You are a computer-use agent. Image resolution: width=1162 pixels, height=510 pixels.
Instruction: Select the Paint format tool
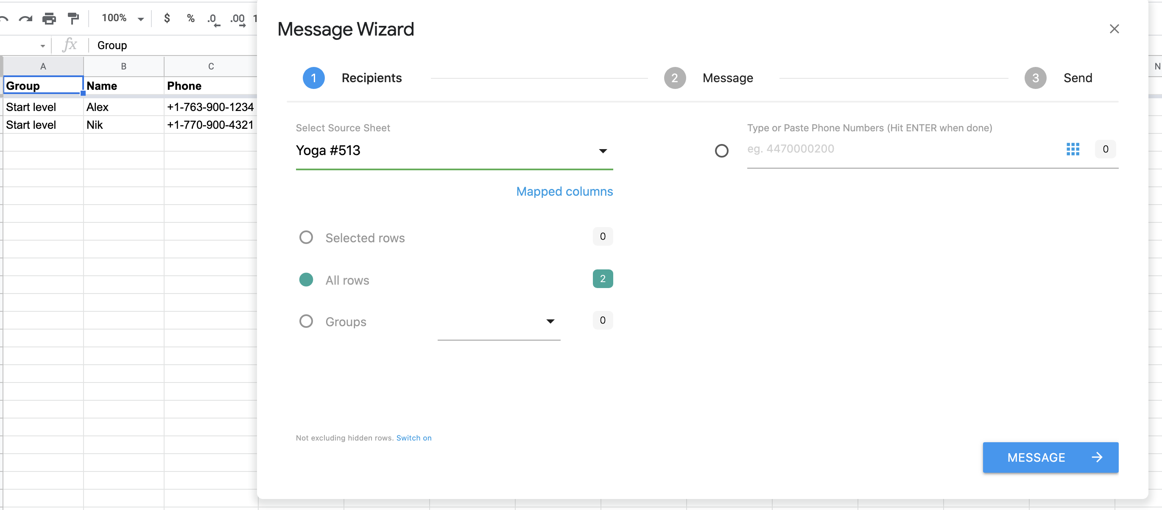point(73,18)
